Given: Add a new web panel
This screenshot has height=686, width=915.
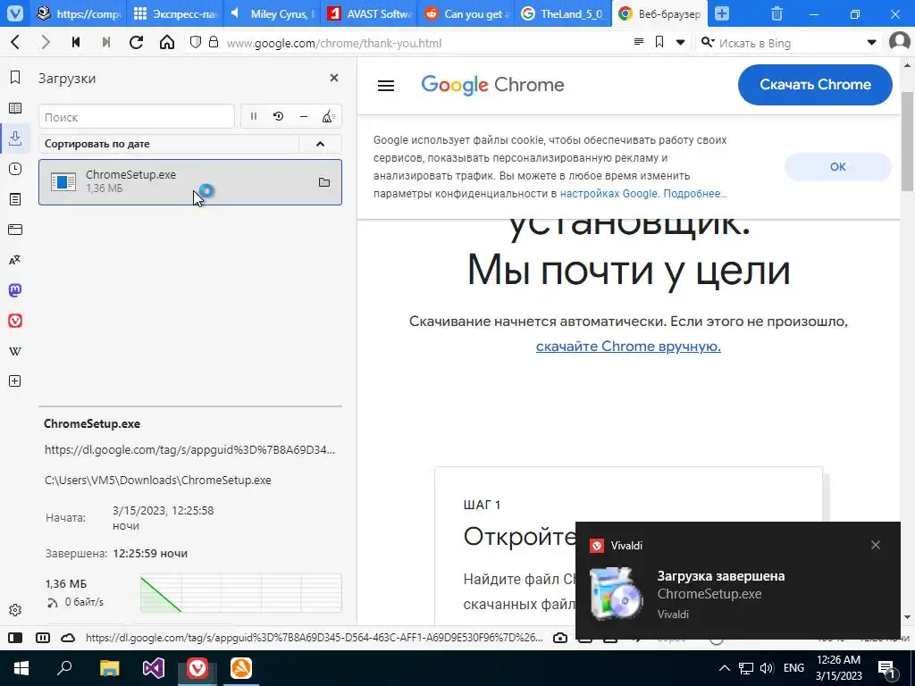Looking at the screenshot, I should pyautogui.click(x=15, y=381).
